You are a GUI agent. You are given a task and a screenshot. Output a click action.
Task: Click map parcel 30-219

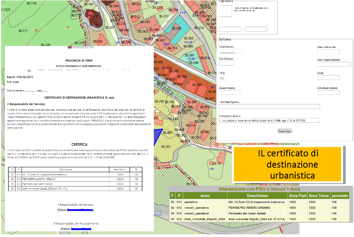click(x=199, y=28)
